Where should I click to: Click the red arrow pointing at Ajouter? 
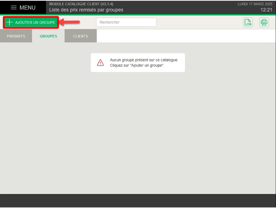point(69,22)
